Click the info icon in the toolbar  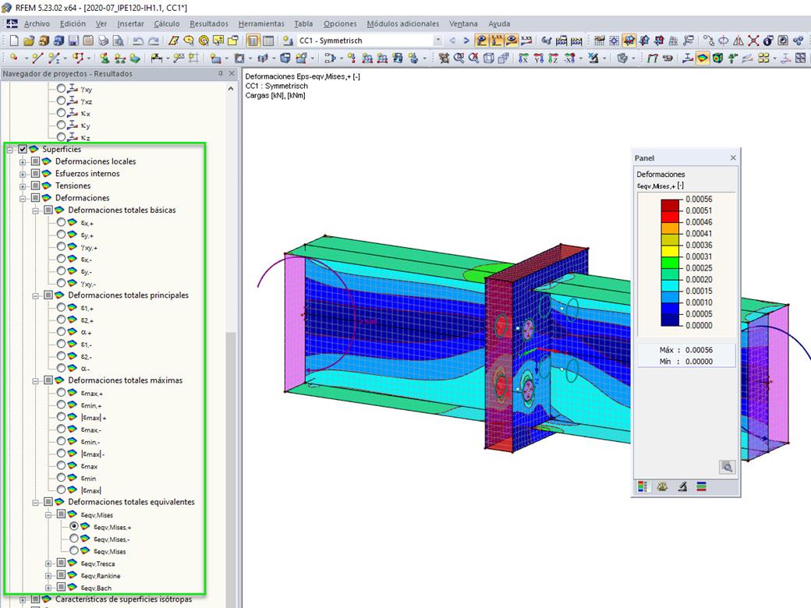[x=769, y=41]
